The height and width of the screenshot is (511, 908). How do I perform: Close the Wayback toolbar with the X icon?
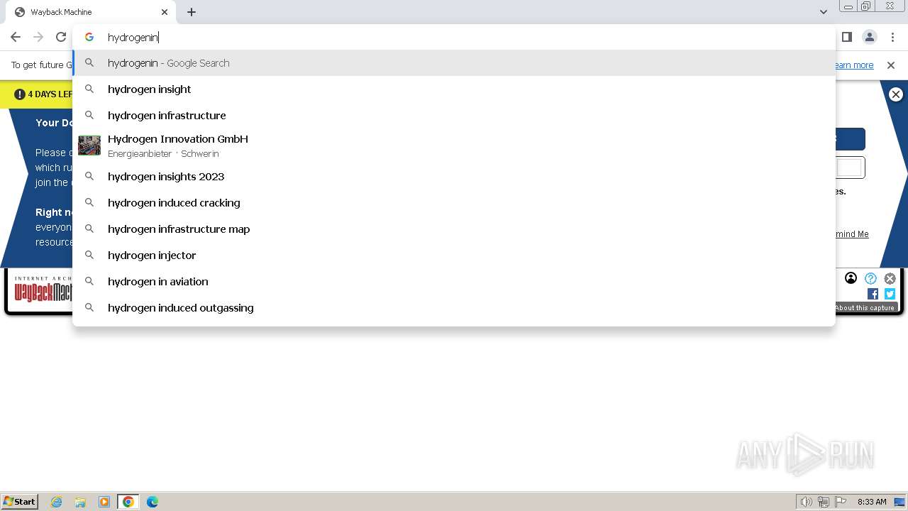890,278
